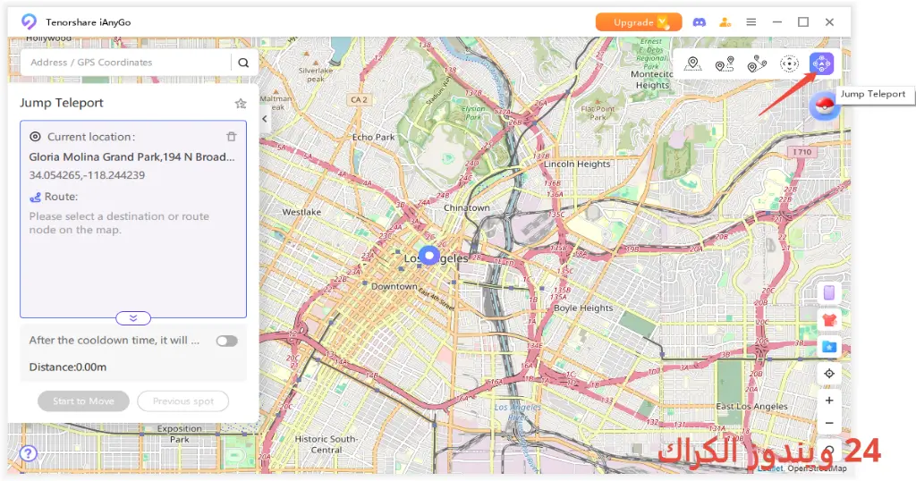Select the Joystick Movement mode icon

[x=789, y=63]
